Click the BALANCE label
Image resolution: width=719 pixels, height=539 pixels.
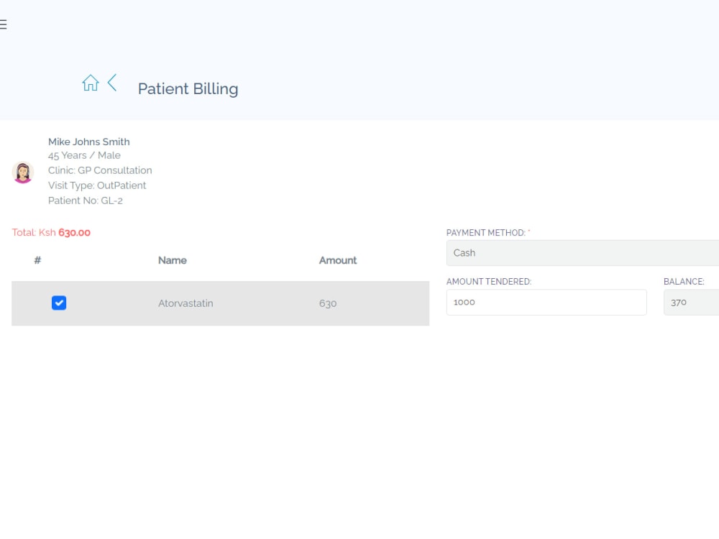click(x=684, y=282)
